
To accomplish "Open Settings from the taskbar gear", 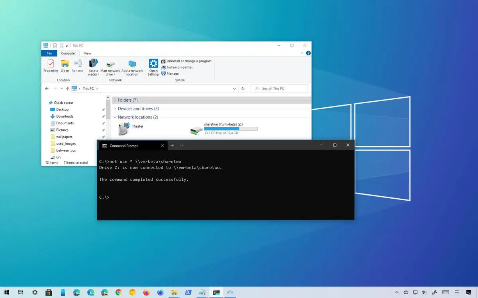I will point(35,292).
